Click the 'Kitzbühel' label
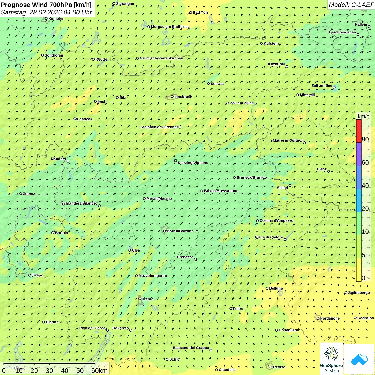Screen dimensions: 375x375 point(276,64)
